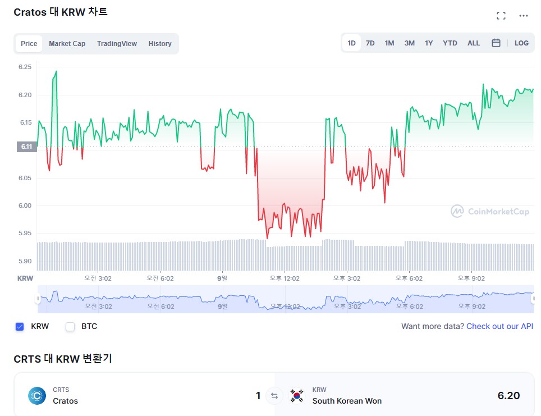This screenshot has width=541, height=416.
Task: Select the 3M time range
Action: 410,43
